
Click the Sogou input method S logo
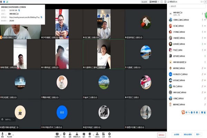coord(183,112)
